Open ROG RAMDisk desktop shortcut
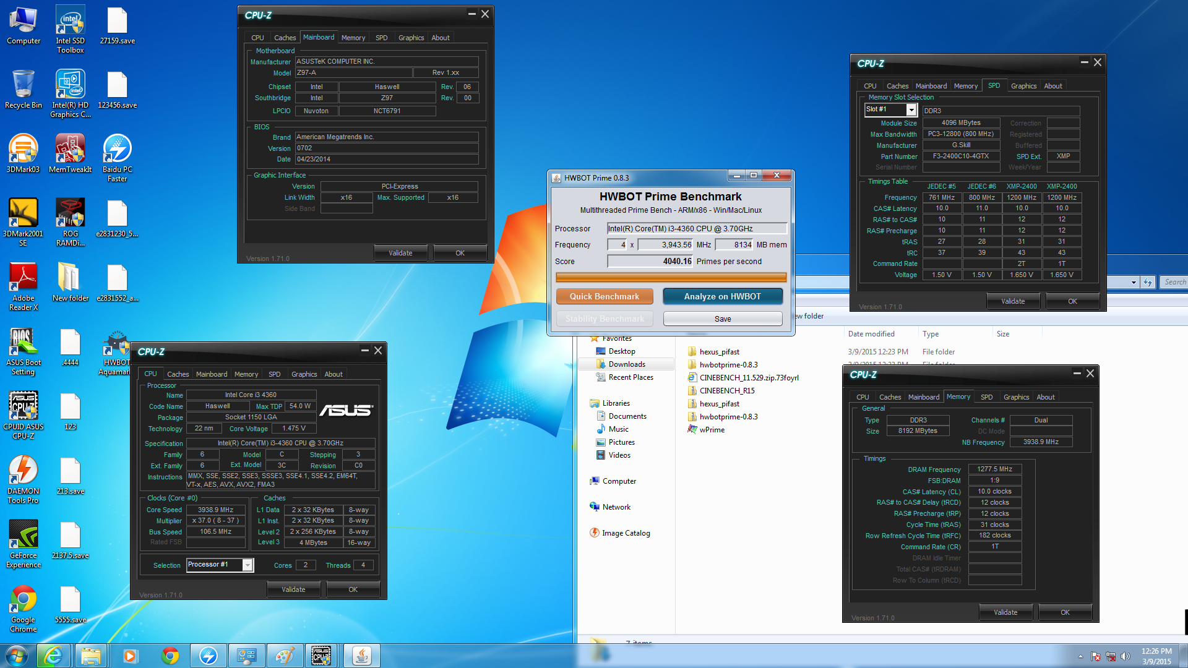 [71, 222]
